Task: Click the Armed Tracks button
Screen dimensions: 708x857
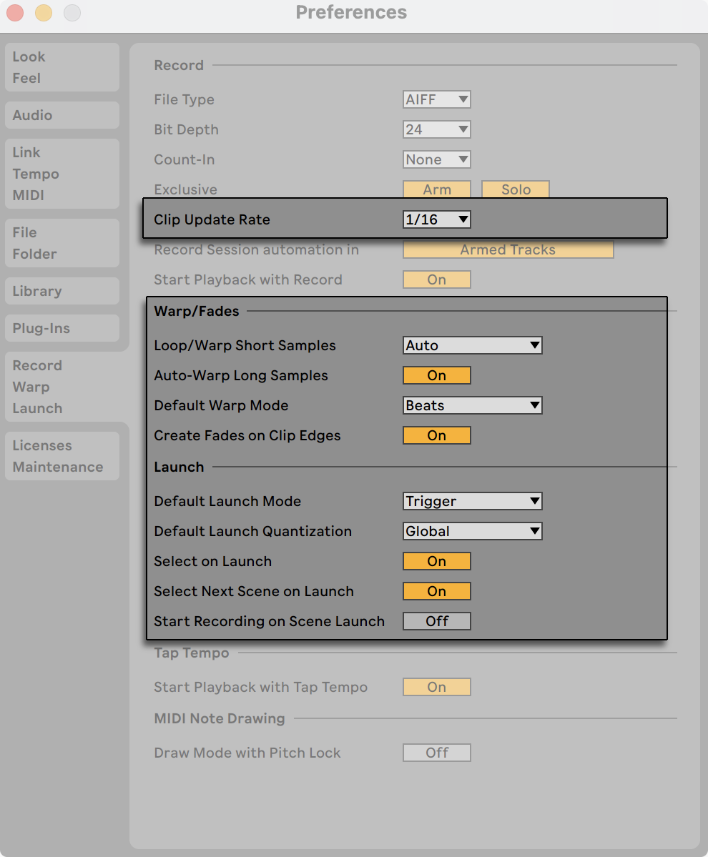Action: pyautogui.click(x=508, y=249)
